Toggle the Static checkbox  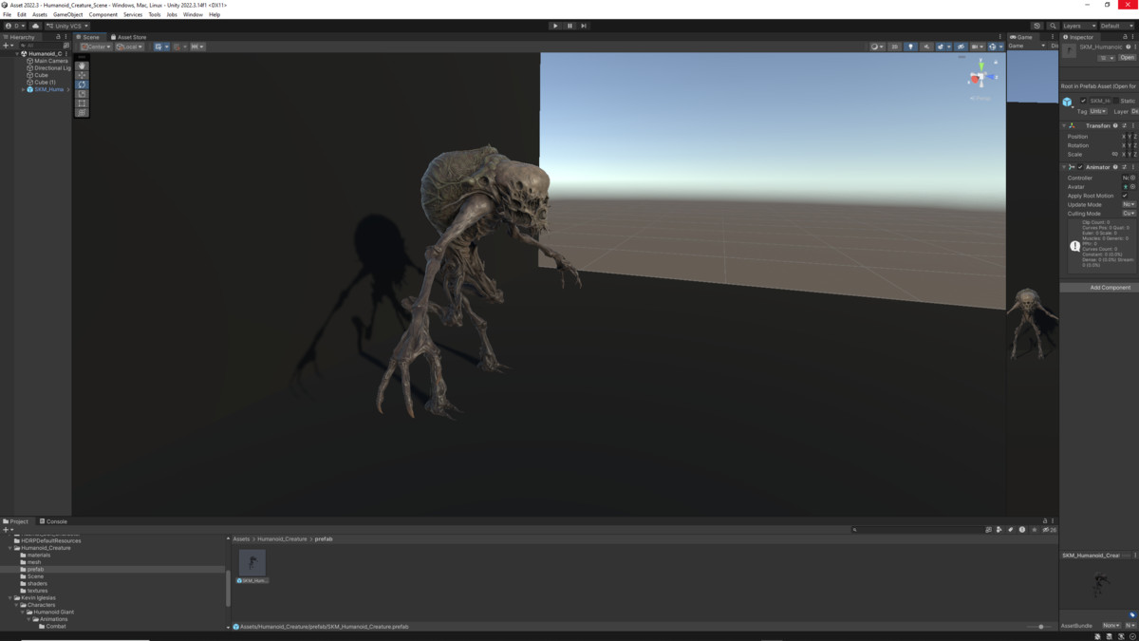coord(1115,101)
